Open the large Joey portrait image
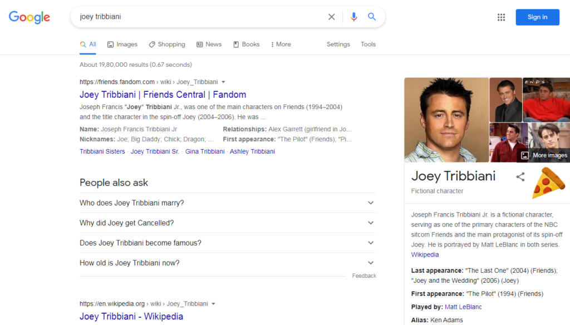Screen dimensions: 570x325 446,120
